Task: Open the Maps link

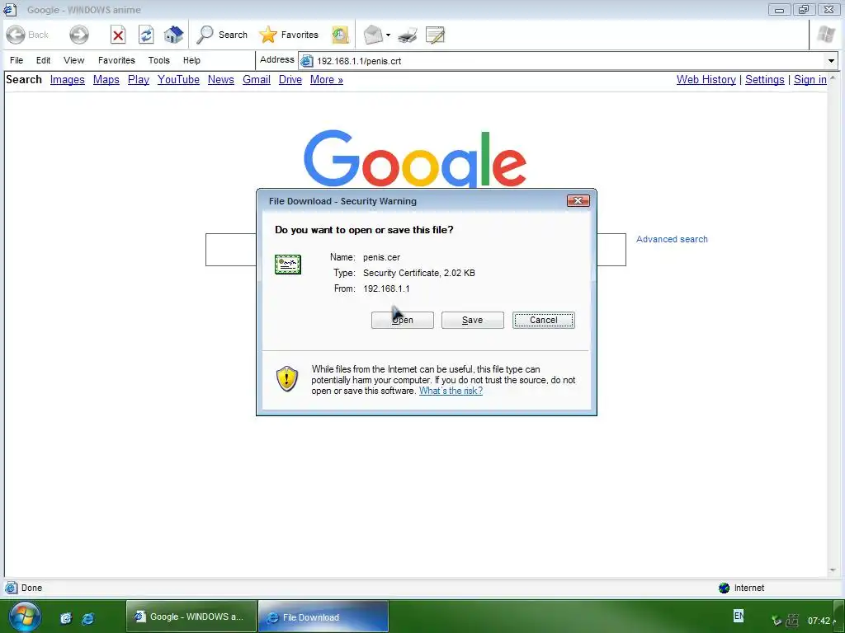Action: click(106, 80)
